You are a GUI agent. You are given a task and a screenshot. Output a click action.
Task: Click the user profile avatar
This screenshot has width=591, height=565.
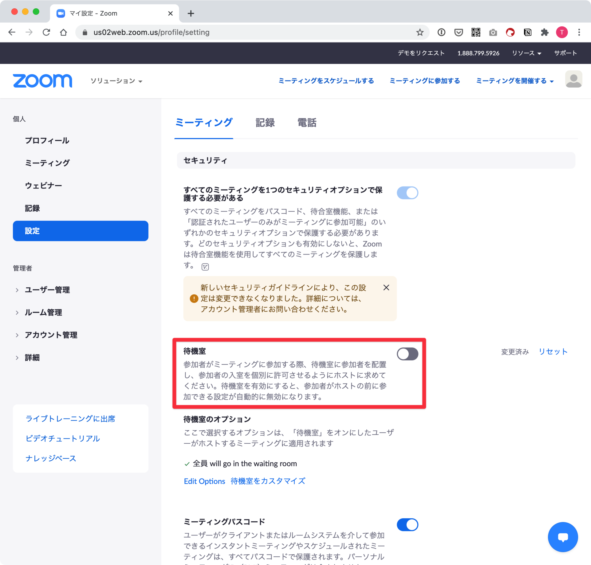click(x=573, y=80)
